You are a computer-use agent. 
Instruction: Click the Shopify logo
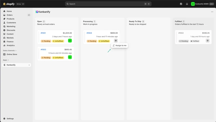[9, 4]
